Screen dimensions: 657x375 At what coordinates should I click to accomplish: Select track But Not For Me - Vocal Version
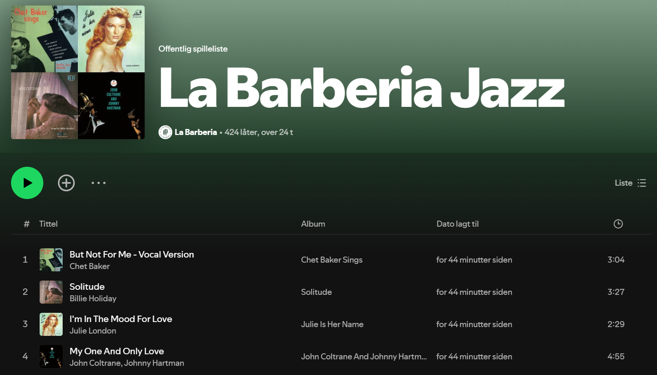click(132, 254)
